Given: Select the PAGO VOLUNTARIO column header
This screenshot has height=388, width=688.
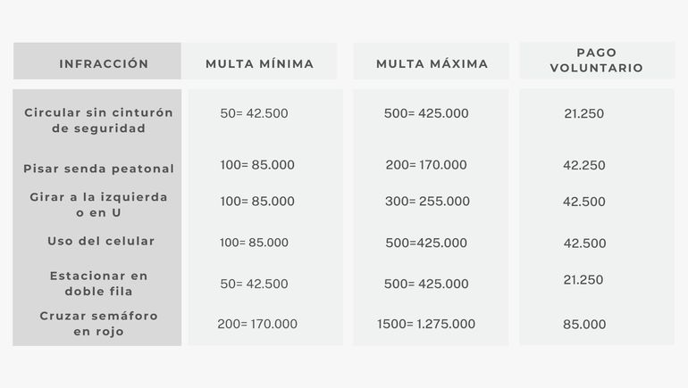Looking at the screenshot, I should (596, 61).
